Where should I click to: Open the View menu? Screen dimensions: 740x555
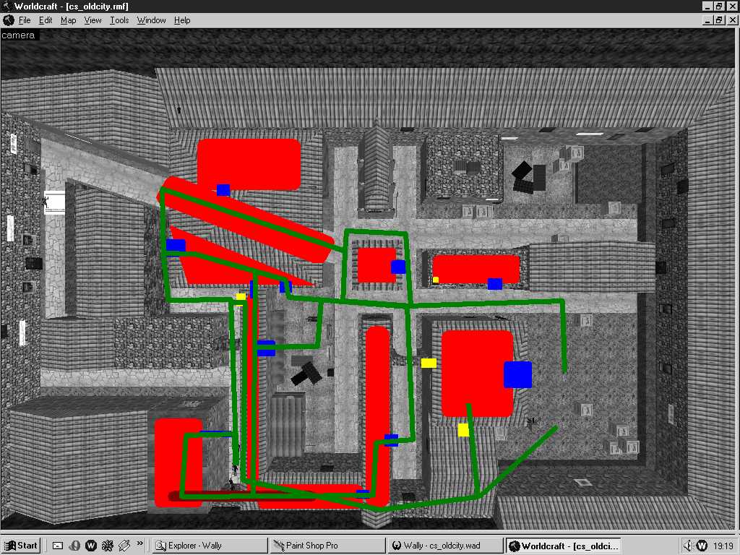pyautogui.click(x=92, y=20)
